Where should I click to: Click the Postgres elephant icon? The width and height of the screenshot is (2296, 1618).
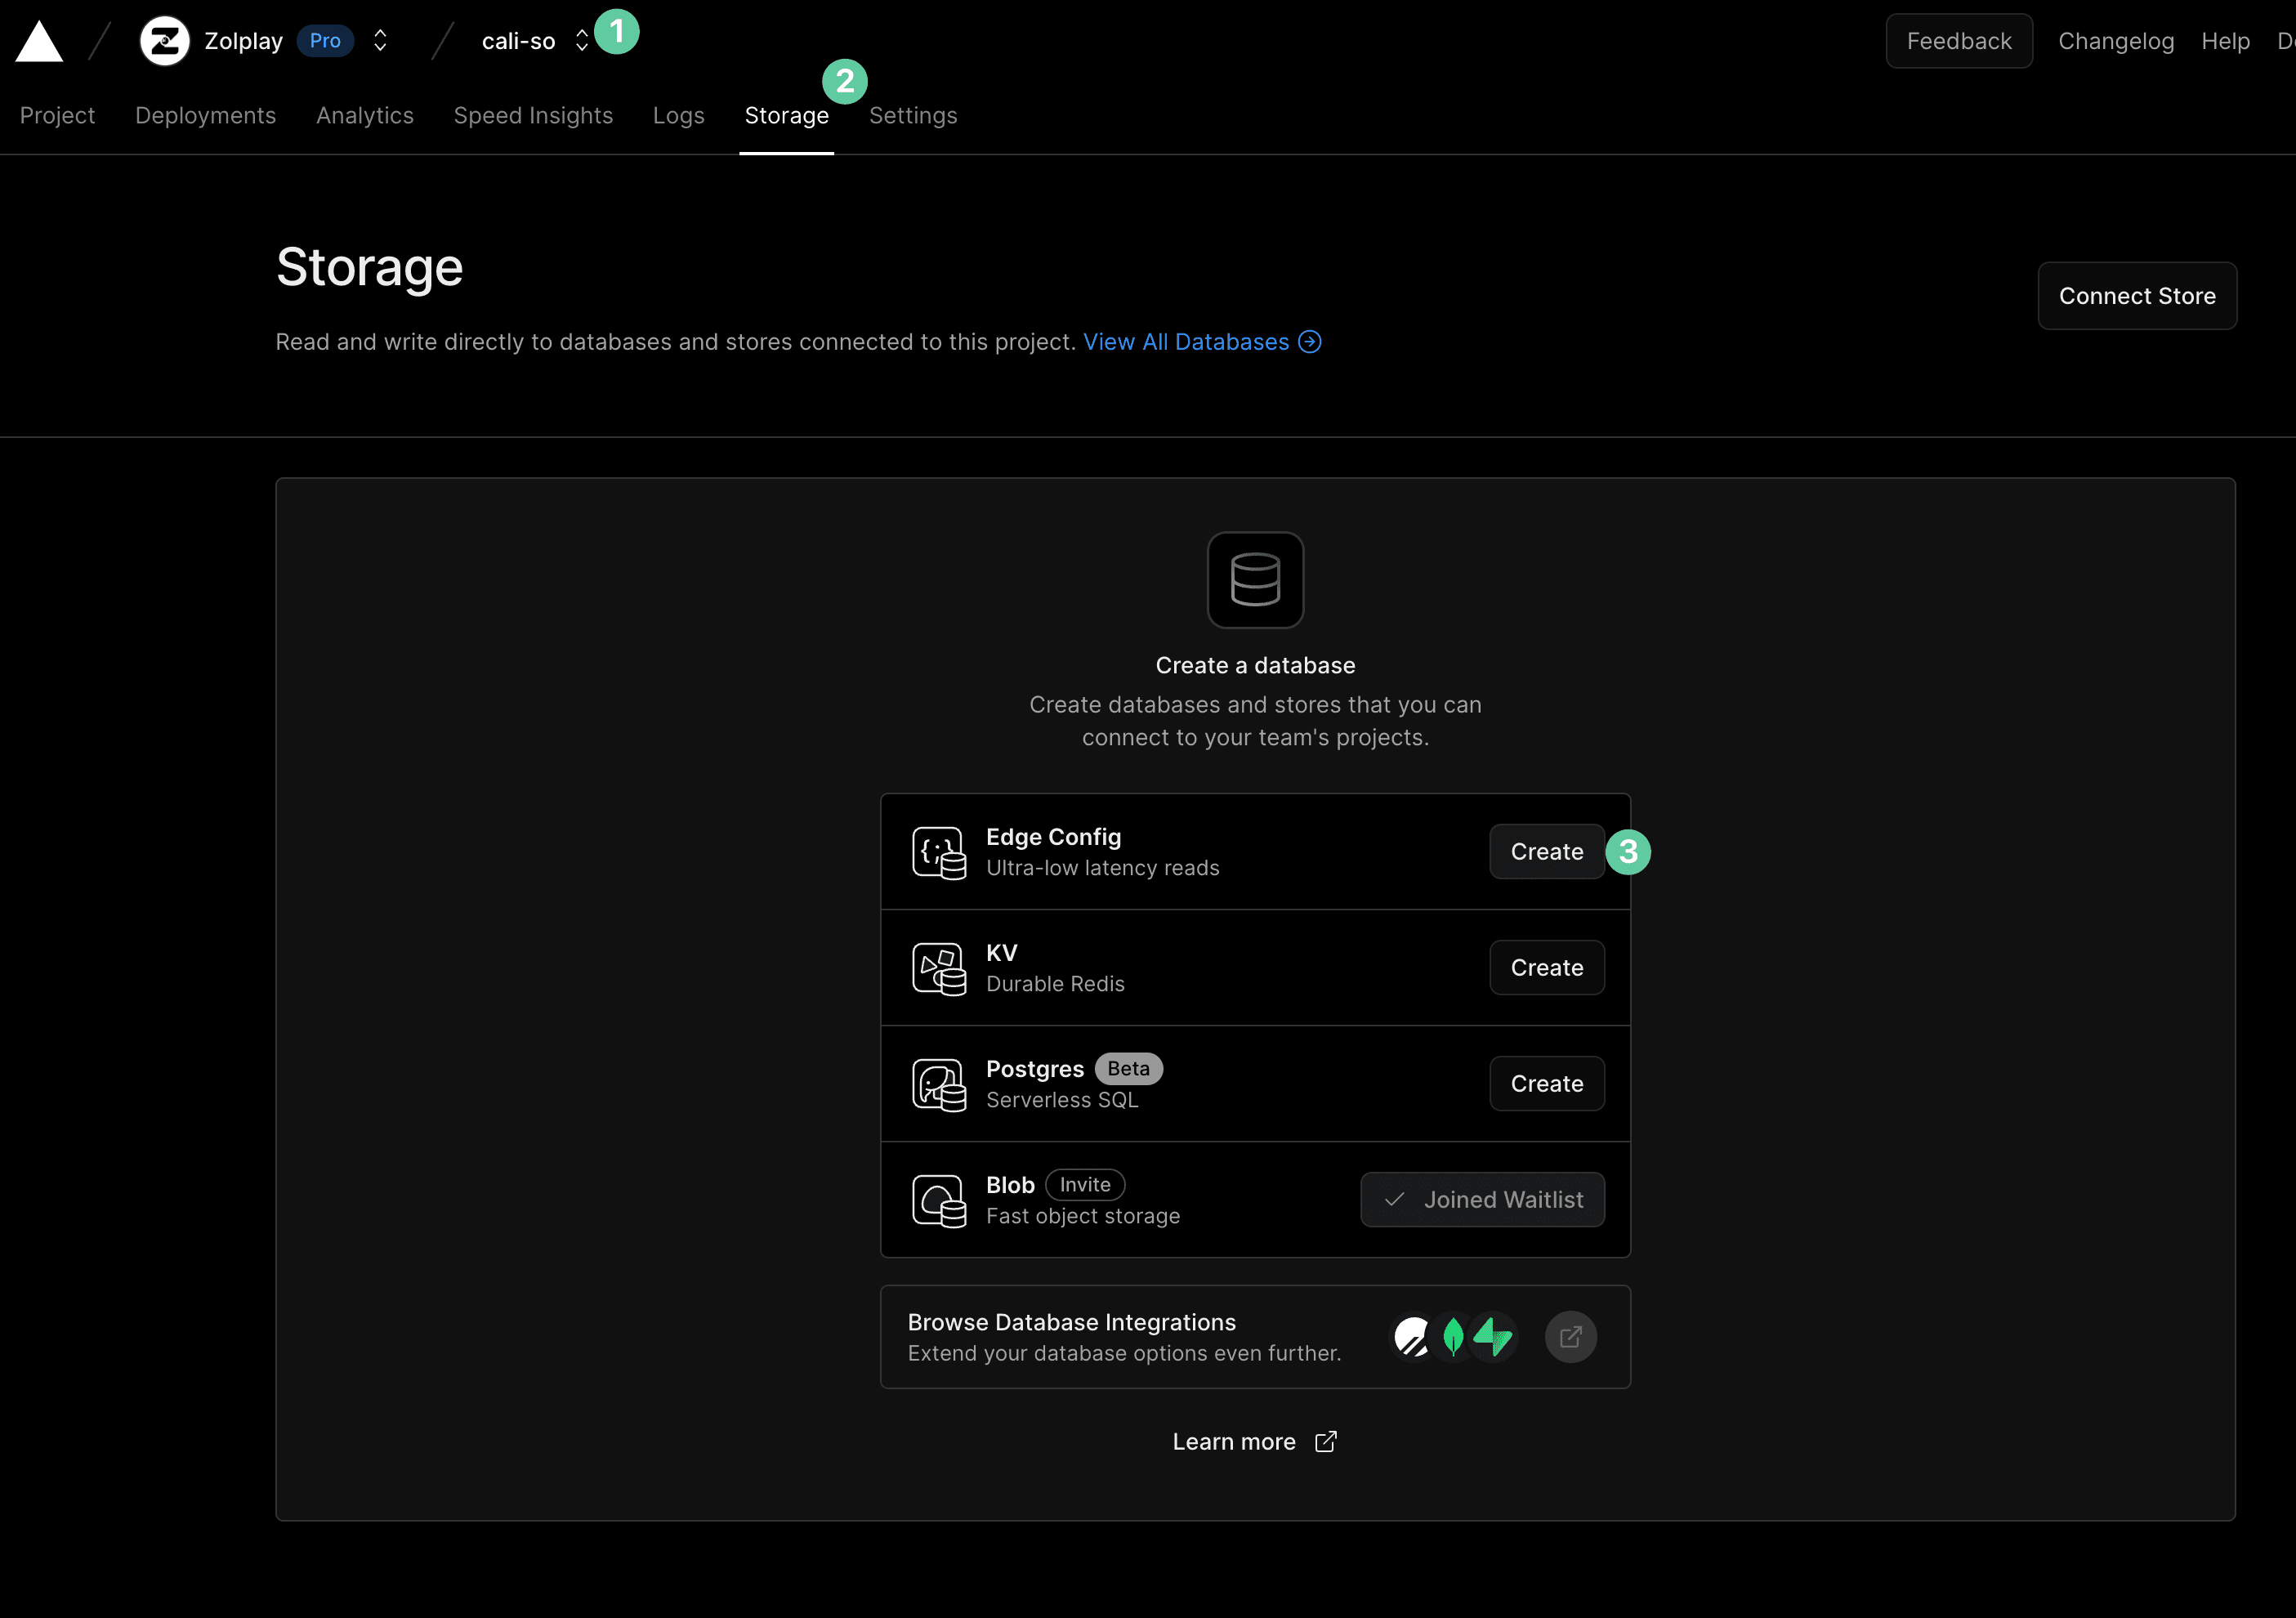click(x=938, y=1083)
